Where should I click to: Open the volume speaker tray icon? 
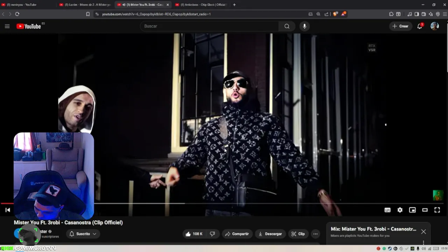pos(423,248)
